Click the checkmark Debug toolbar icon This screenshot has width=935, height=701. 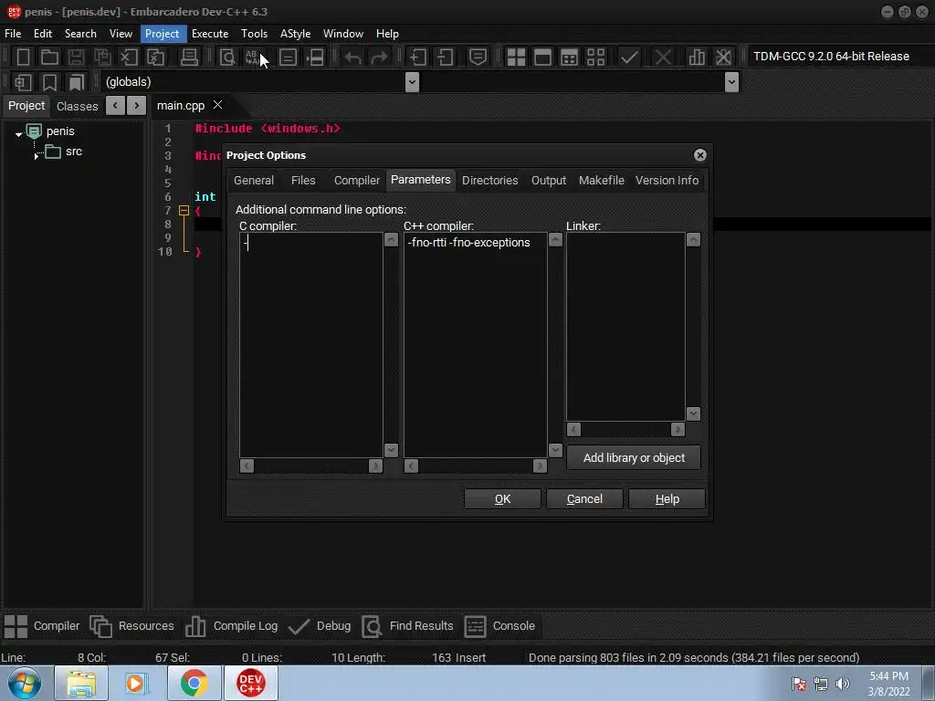coord(629,58)
